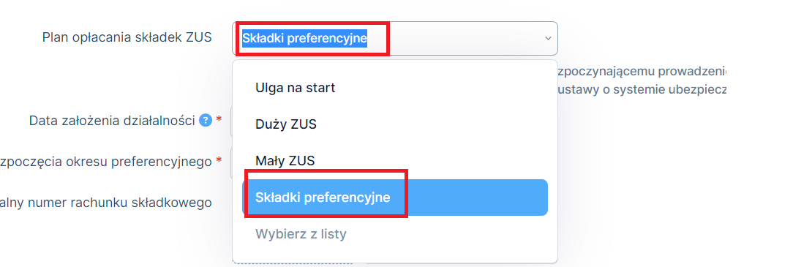Collapse the ZUS plan dropdown via chevron arrow
Viewport: 812px width, 267px height.
click(548, 38)
